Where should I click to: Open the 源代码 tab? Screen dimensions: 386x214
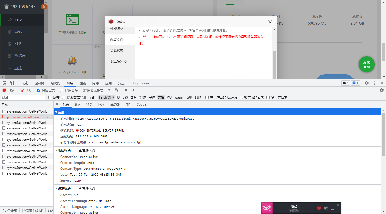pyautogui.click(x=55, y=83)
